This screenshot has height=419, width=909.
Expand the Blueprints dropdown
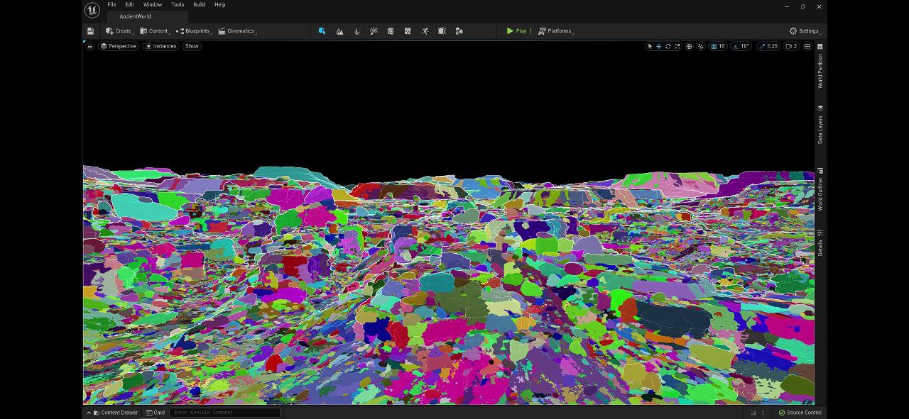(x=193, y=31)
